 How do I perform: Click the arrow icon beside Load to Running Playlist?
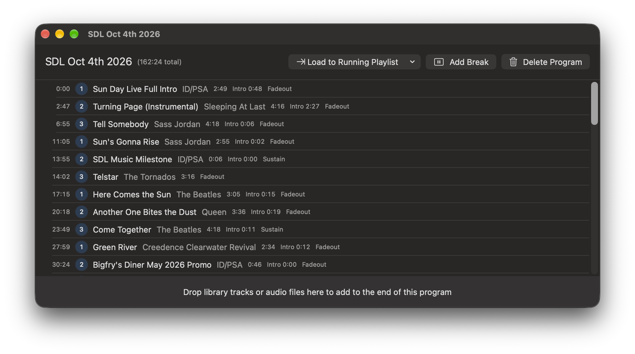pos(301,62)
